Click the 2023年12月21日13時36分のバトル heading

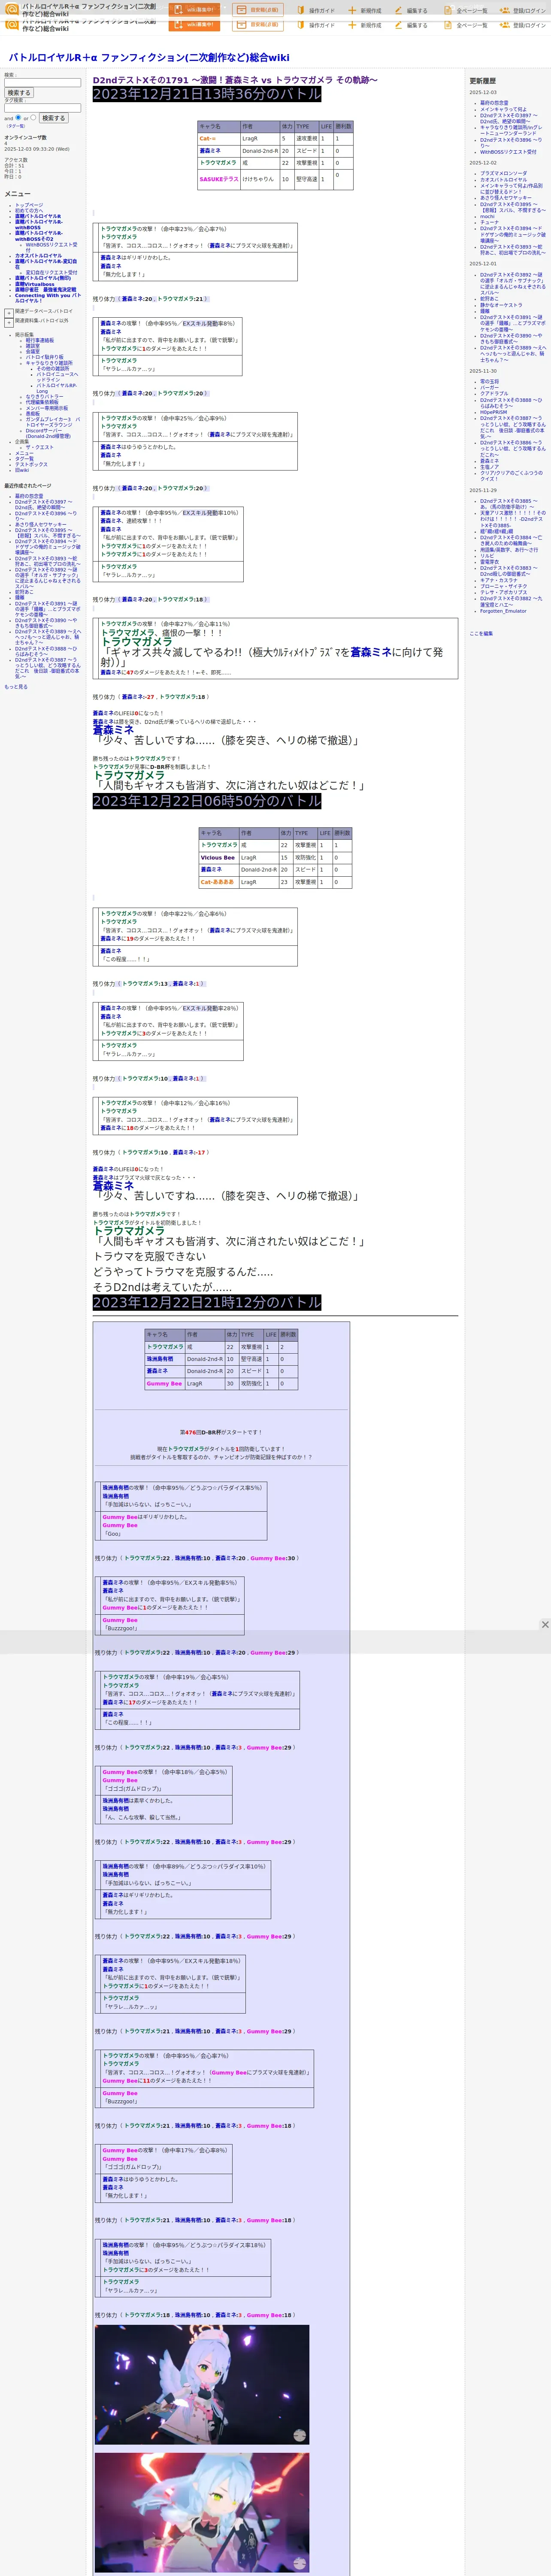click(207, 94)
